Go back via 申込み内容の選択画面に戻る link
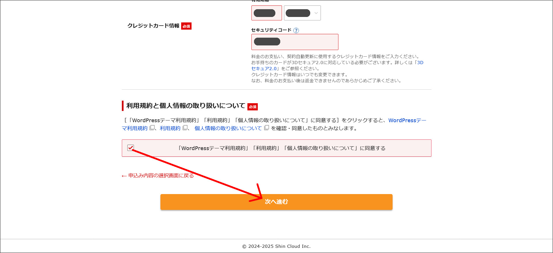553x253 pixels. pyautogui.click(x=158, y=176)
